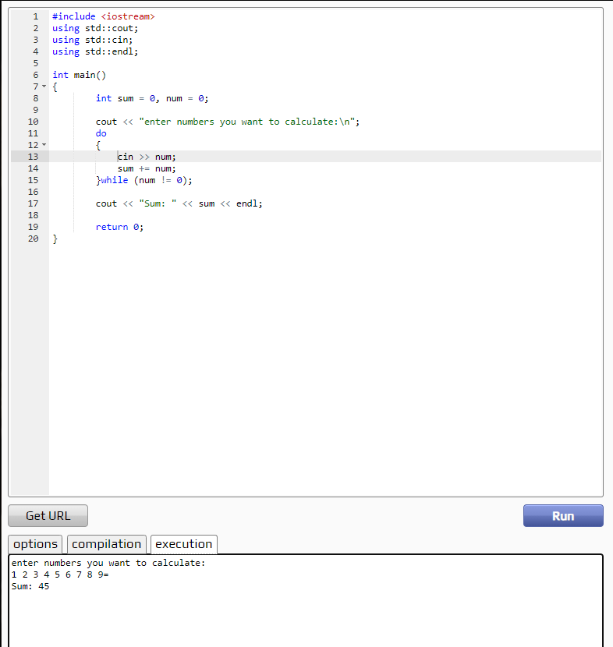Select the execution tab
This screenshot has height=647, width=613.
point(184,544)
